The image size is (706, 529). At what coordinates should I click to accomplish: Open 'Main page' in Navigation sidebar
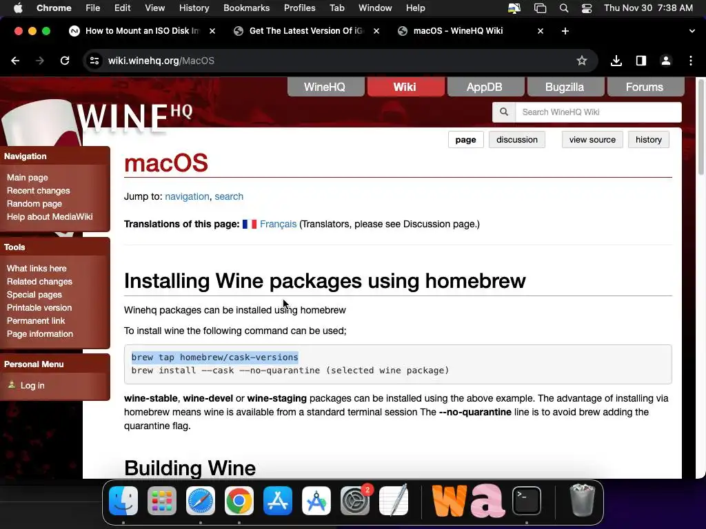coord(27,178)
